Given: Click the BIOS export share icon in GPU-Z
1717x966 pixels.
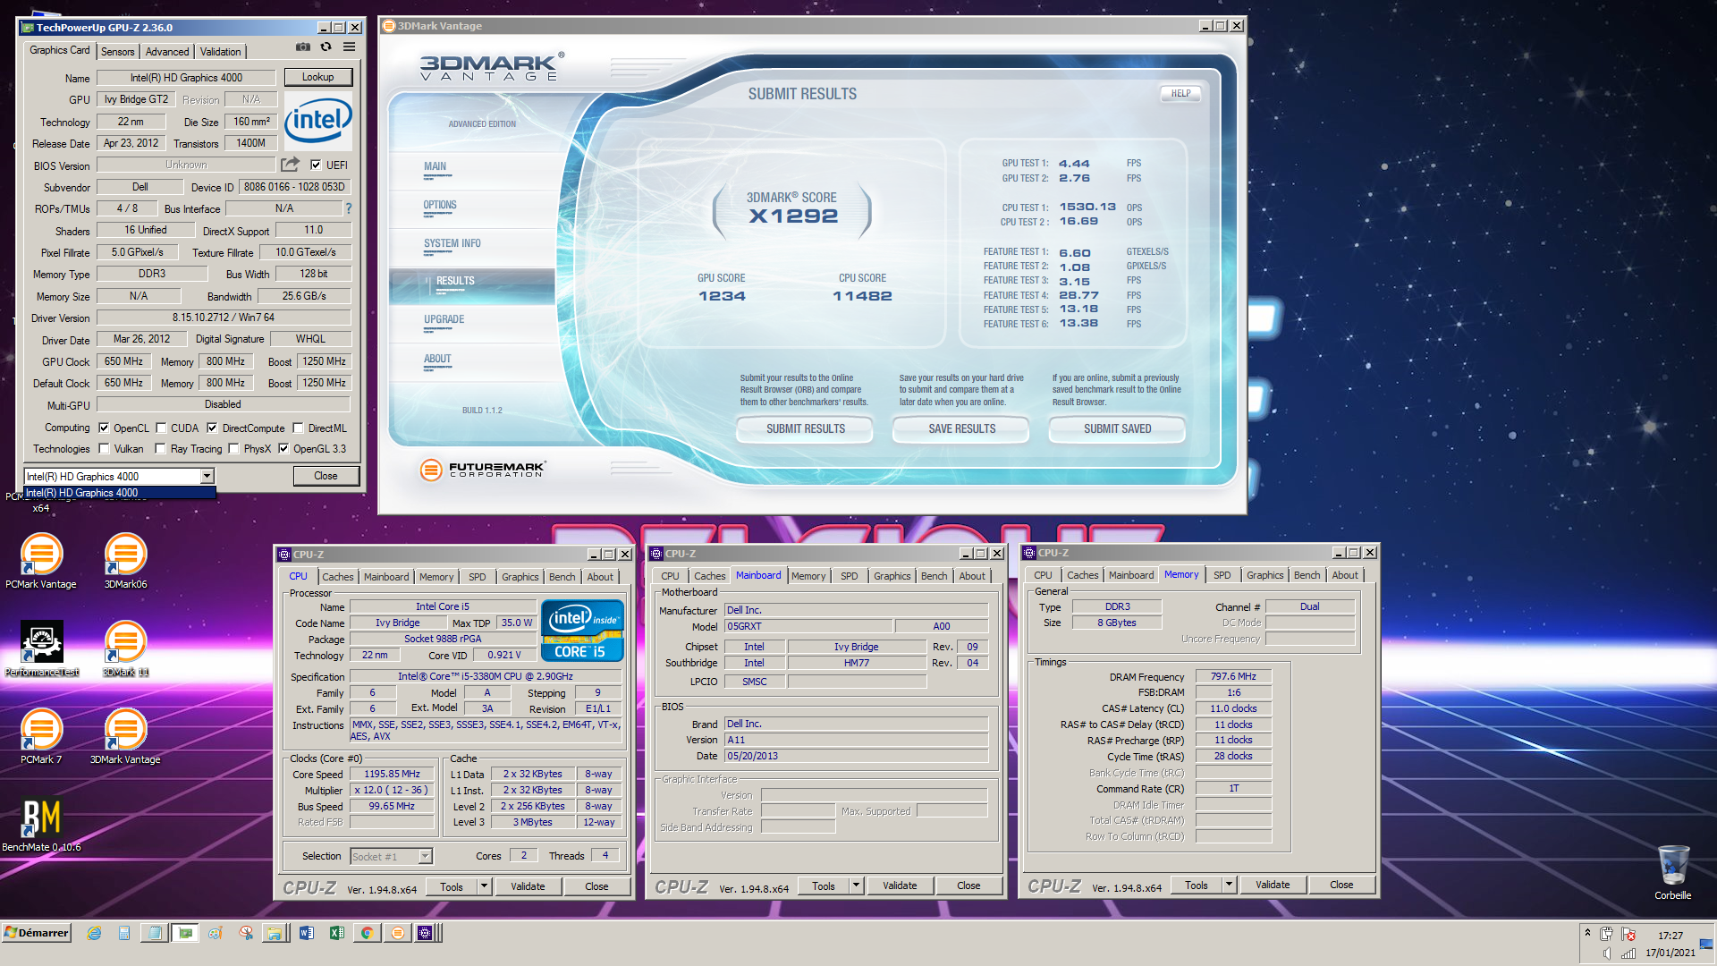Looking at the screenshot, I should 290,165.
